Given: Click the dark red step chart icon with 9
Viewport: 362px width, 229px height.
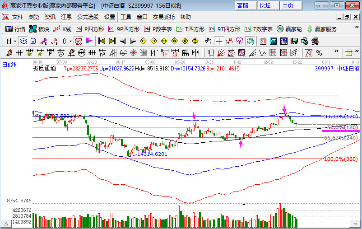Looking at the screenshot, I should click(54, 42).
